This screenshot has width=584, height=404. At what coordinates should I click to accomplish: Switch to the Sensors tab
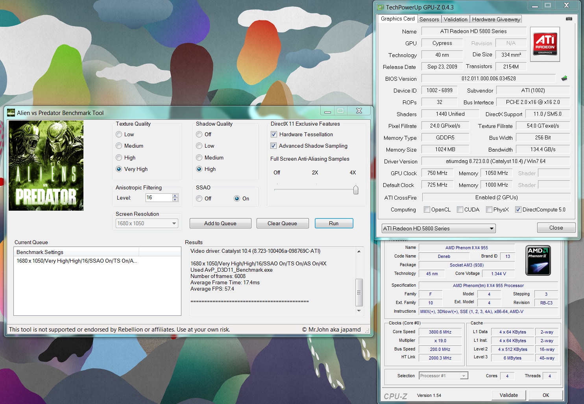429,19
